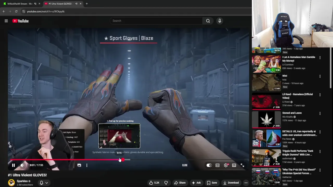Unmute the MrBackPackN Stream tab audio icon

[35, 4]
